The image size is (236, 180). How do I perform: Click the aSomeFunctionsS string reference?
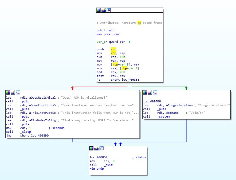pyautogui.click(x=43, y=105)
